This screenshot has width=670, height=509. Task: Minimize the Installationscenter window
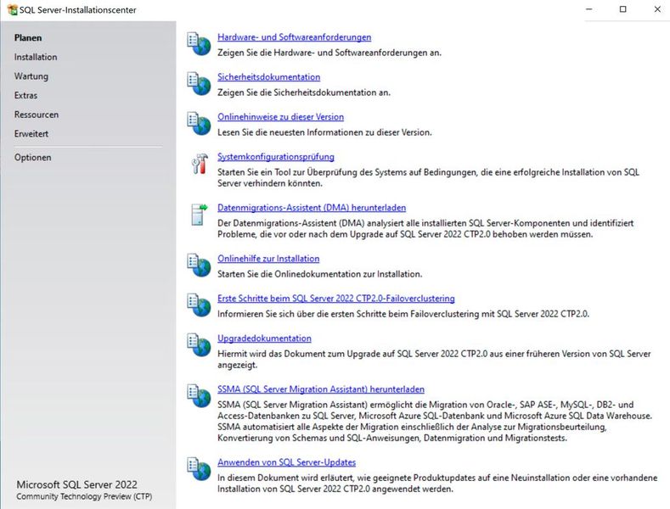click(589, 9)
